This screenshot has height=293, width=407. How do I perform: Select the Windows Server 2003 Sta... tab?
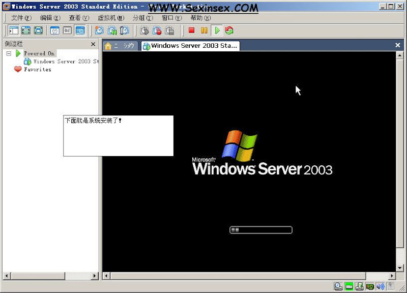pyautogui.click(x=190, y=46)
